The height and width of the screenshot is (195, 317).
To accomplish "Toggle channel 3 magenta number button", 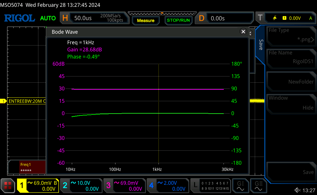I will [x=108, y=185].
